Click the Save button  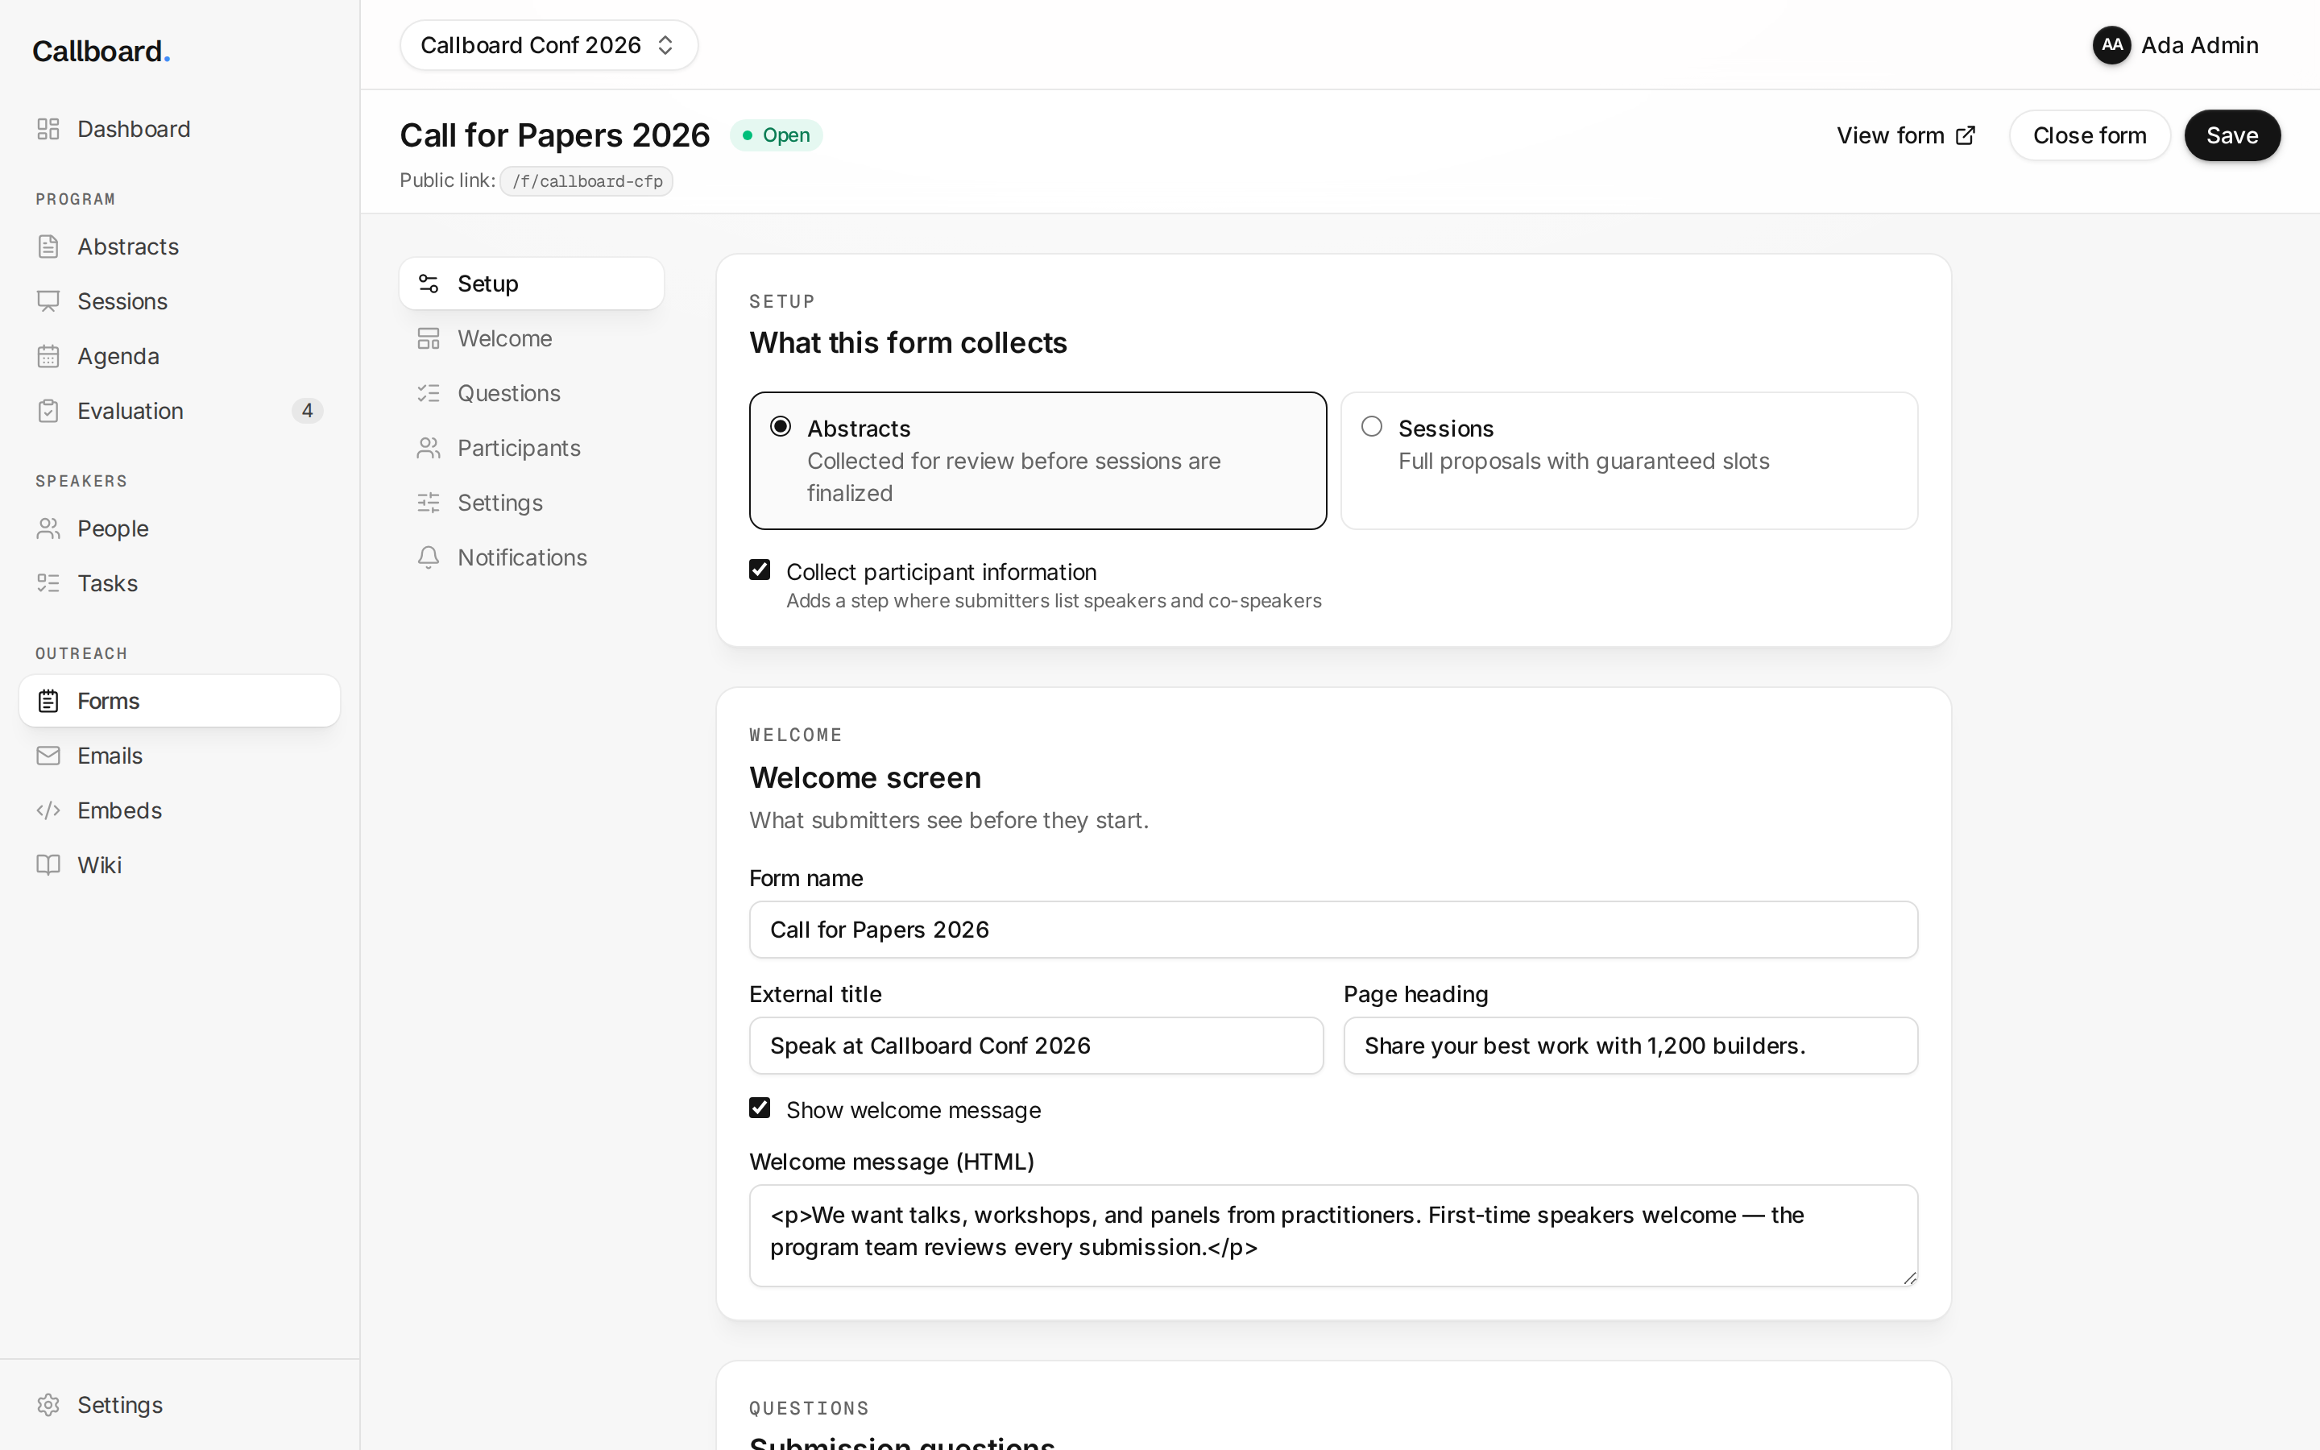[2232, 135]
